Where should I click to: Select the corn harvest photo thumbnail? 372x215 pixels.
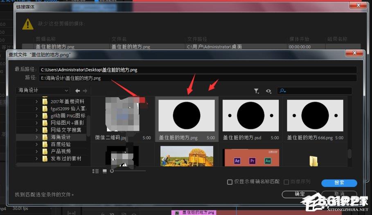point(187,155)
